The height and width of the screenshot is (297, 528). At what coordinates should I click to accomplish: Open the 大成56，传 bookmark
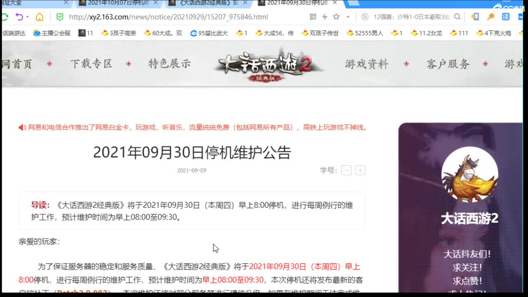(274, 33)
